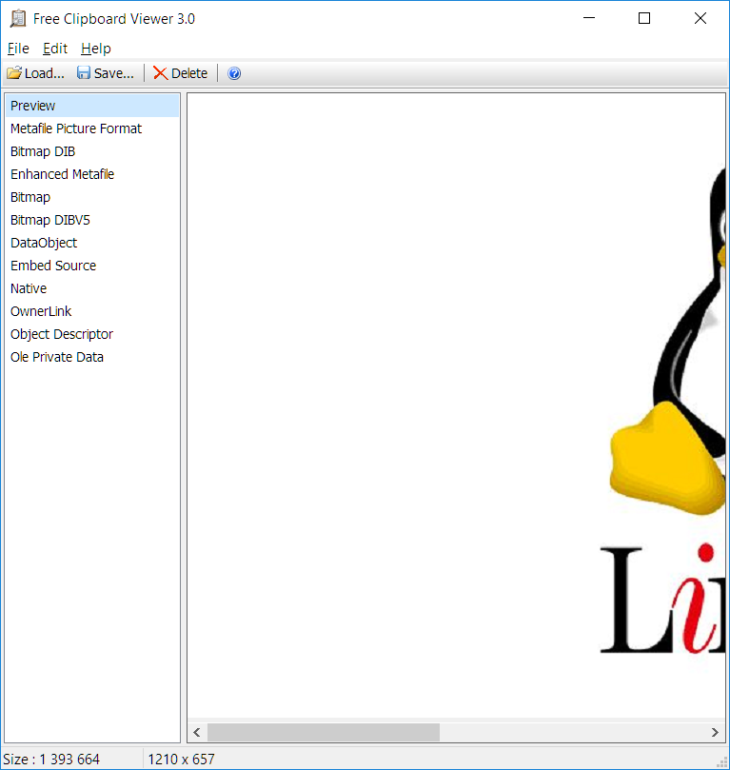
Task: Pick Bitmap DIBV5 in the list
Action: point(50,220)
